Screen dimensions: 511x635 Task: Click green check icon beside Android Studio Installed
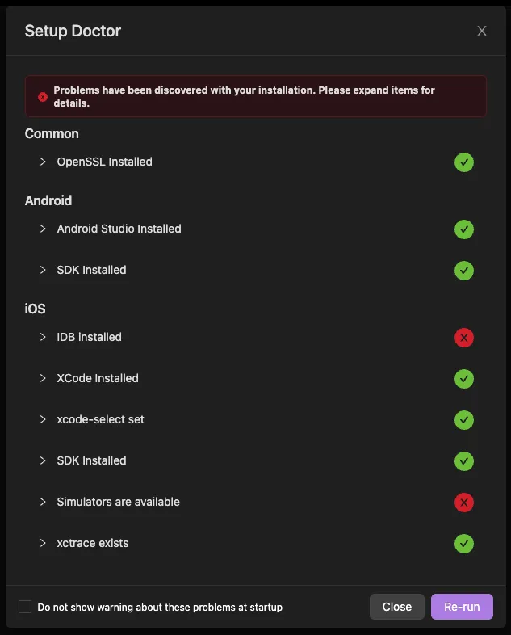(463, 229)
